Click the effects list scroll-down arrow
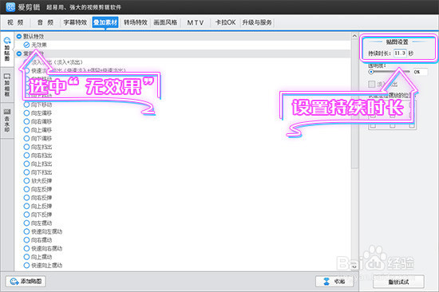The image size is (439, 292). pos(354,266)
